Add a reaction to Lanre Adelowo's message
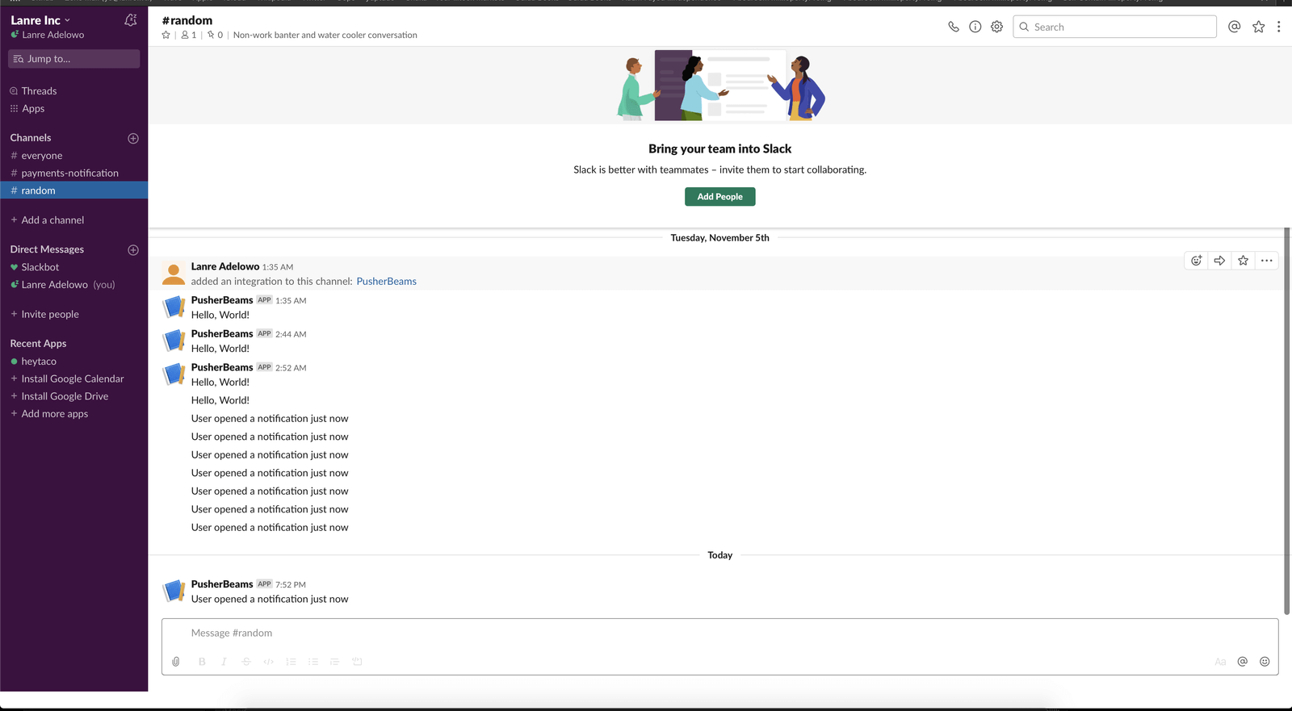Screen dimensions: 1292x711 click(x=1197, y=261)
